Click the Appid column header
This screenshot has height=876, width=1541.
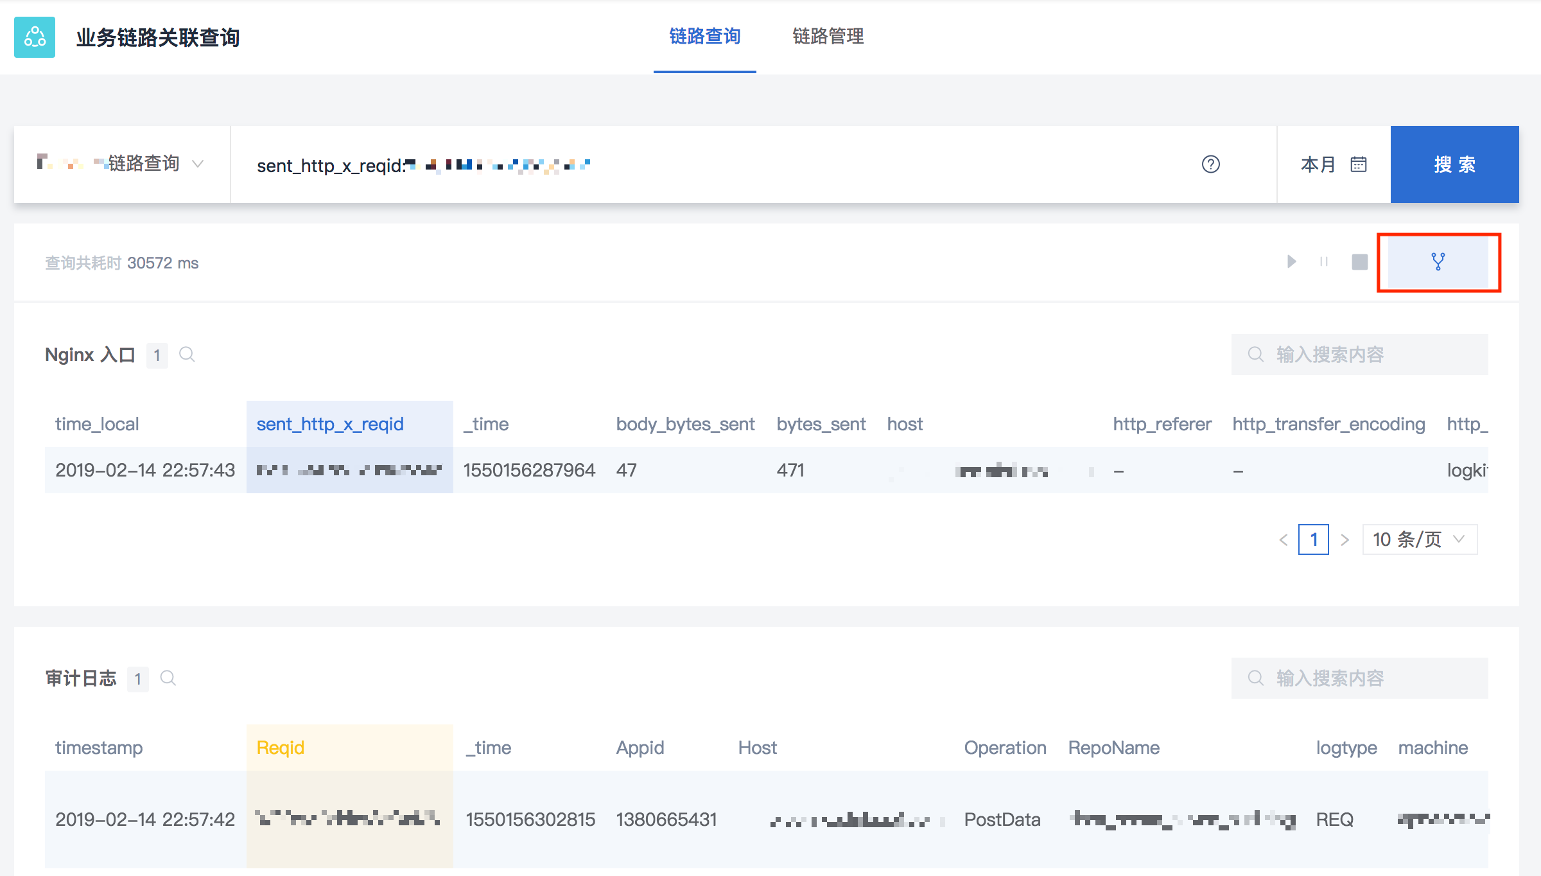click(x=640, y=748)
